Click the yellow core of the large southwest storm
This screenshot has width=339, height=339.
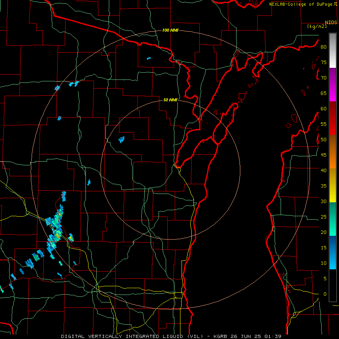pyautogui.click(x=57, y=235)
